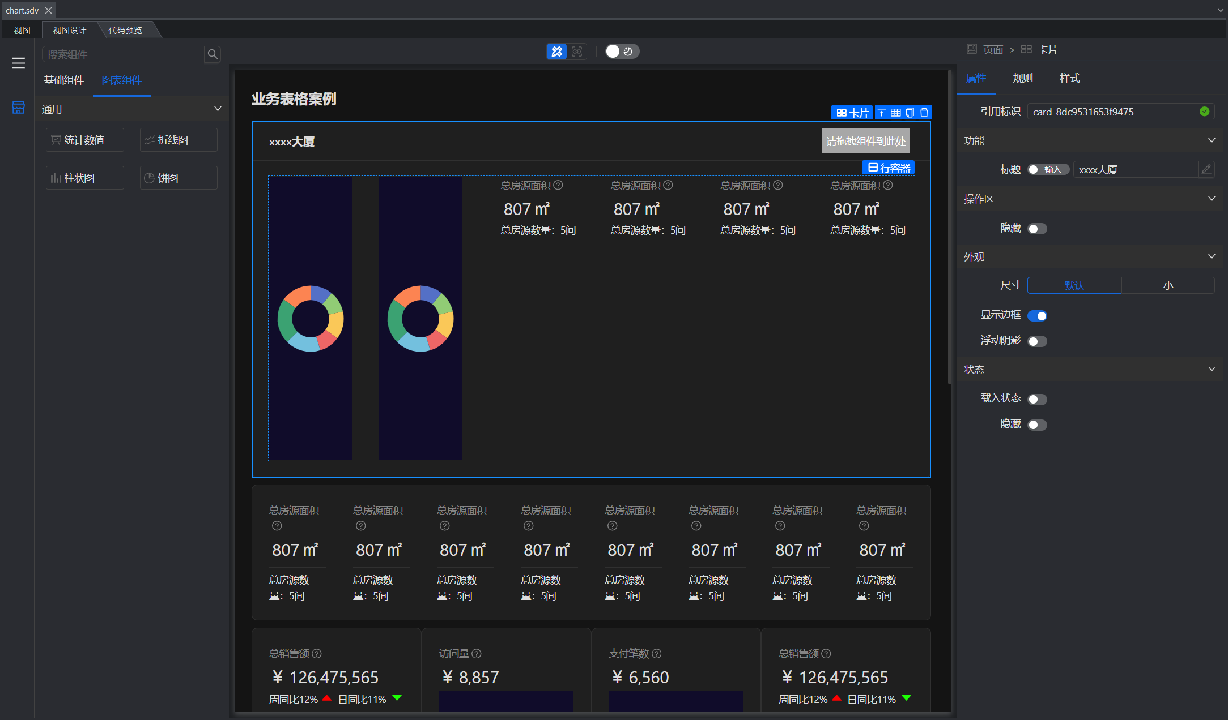This screenshot has height=720, width=1228.
Task: Click the 业务表格案例 heading
Action: [294, 99]
